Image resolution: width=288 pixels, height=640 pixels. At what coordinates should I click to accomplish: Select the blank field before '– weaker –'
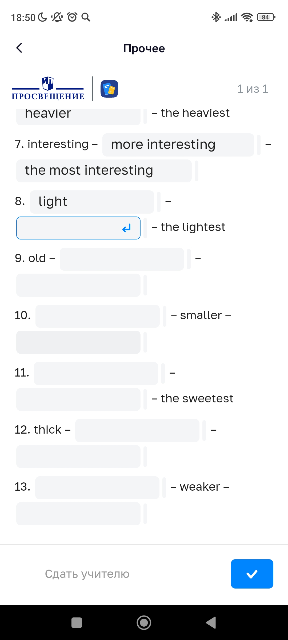[x=97, y=488]
